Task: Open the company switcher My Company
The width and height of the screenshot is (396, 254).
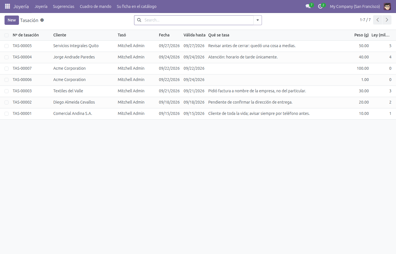Action: 355,6
